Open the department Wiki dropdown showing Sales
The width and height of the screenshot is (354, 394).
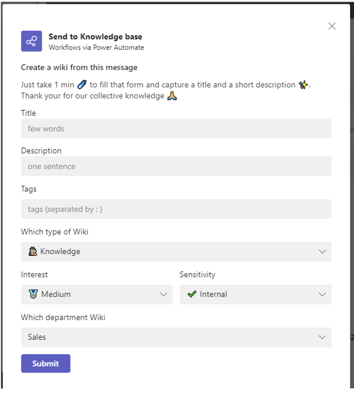(x=176, y=337)
